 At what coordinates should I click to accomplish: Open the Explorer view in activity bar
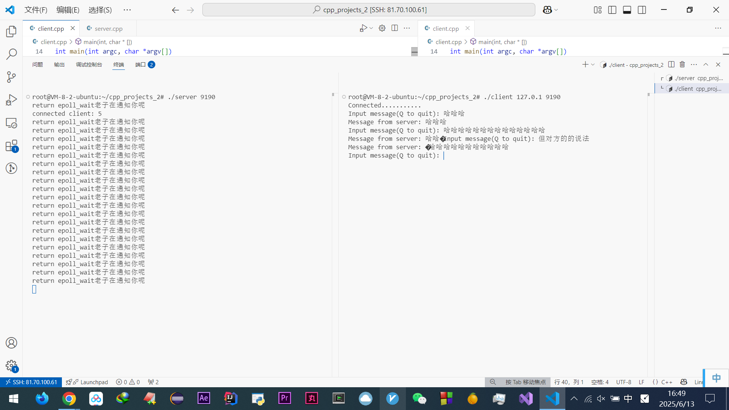[11, 32]
